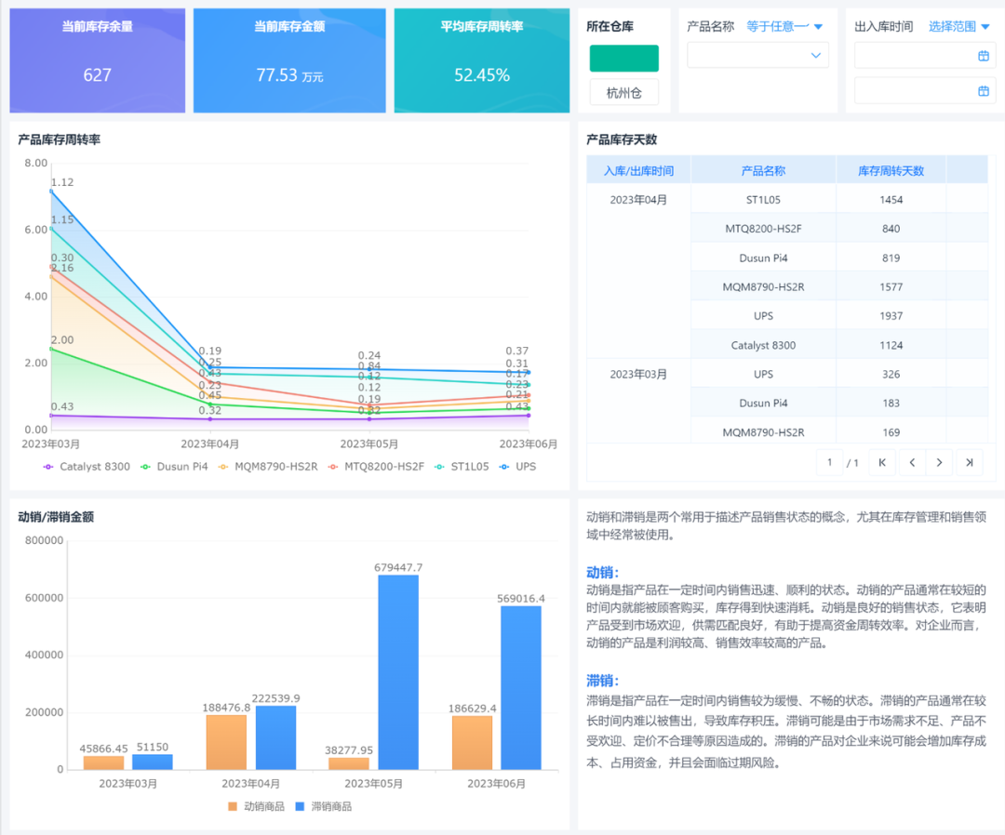Click the 186629.4 orange bar
1005x835 pixels.
click(x=473, y=743)
